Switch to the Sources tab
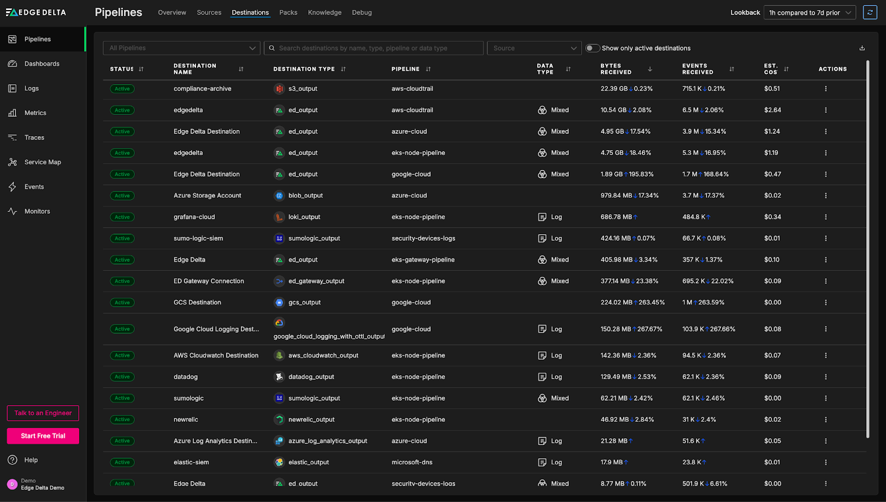The image size is (886, 502). coord(209,13)
